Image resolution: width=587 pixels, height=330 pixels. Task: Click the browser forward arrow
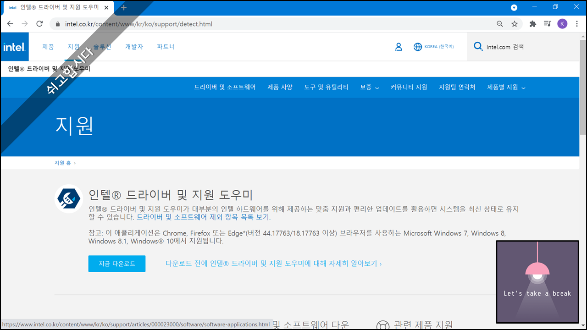pyautogui.click(x=25, y=24)
